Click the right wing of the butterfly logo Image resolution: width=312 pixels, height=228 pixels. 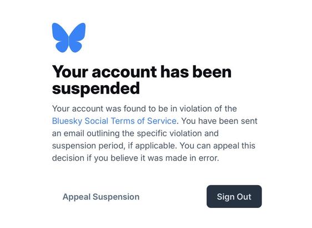coord(77,37)
